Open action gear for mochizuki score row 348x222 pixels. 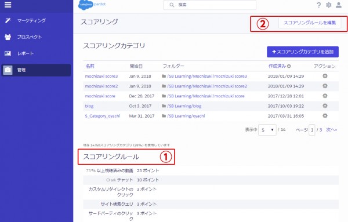click(325, 96)
